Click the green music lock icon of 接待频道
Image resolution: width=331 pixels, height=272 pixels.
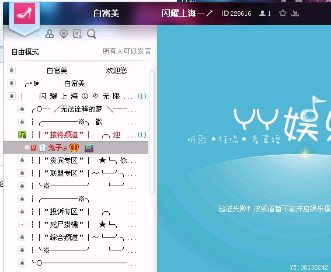22,135
